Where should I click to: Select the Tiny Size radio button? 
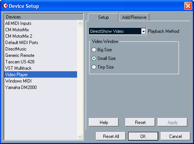[x=94, y=67]
